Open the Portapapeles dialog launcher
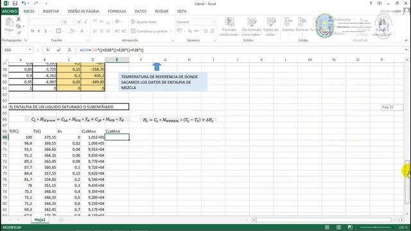Screen dimensions: 411x231 (x=26, y=40)
